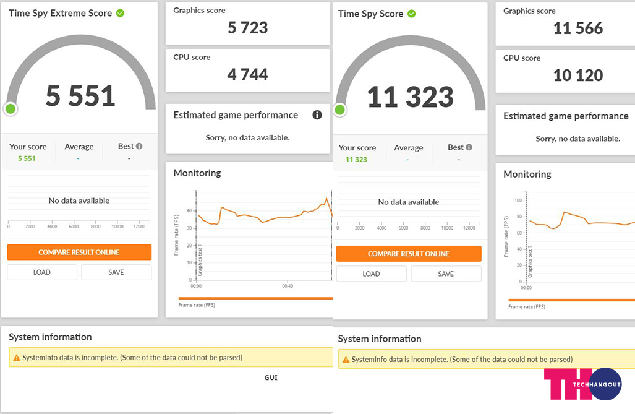Click the green gauge indicator dot for score 11 323
The width and height of the screenshot is (635, 414).
pyautogui.click(x=340, y=110)
